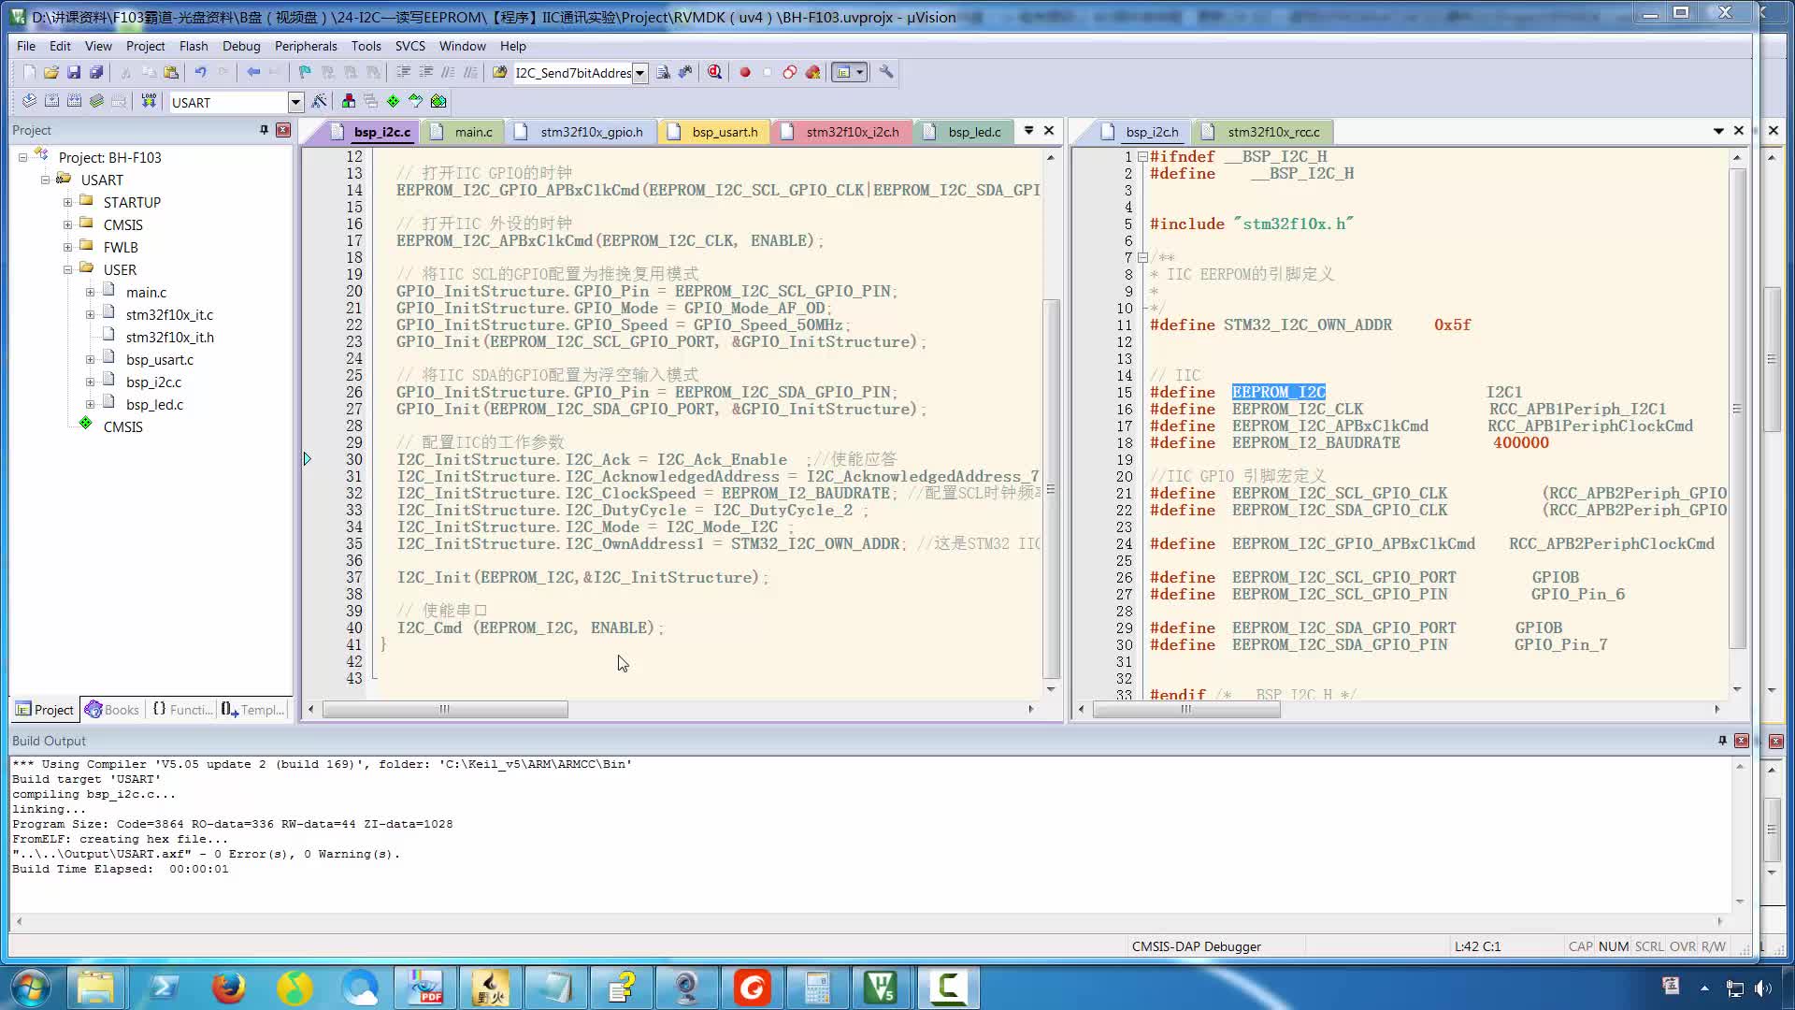Open Select Software Packs green diamond icon
This screenshot has width=1795, height=1010.
tap(393, 101)
